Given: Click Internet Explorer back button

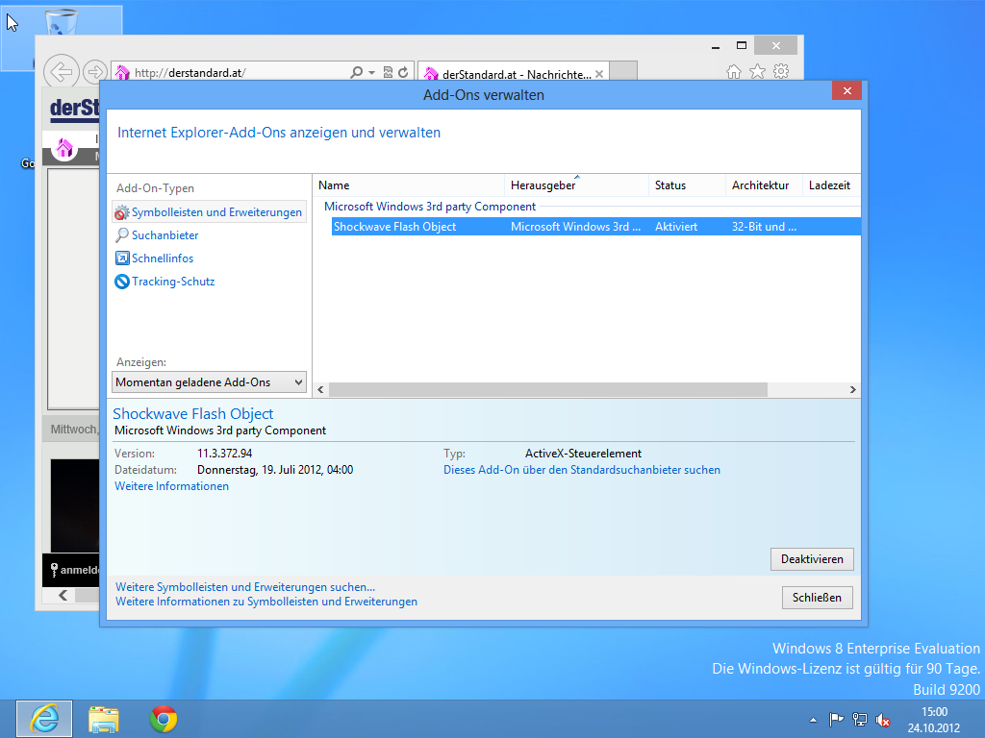Looking at the screenshot, I should (x=61, y=71).
